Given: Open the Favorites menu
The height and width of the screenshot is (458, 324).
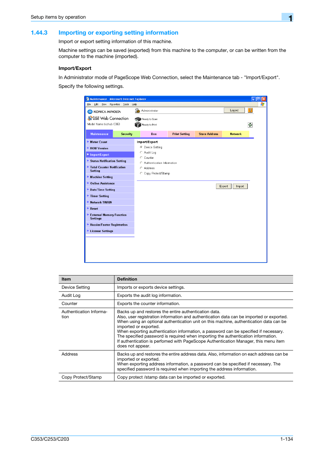Looking at the screenshot, I should coord(115,104).
